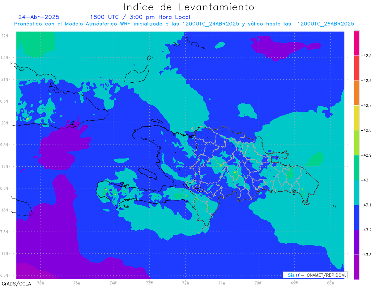This screenshot has width=371, height=287.
Task: Click the colorbar value '-42.8'
Action: click(x=366, y=130)
